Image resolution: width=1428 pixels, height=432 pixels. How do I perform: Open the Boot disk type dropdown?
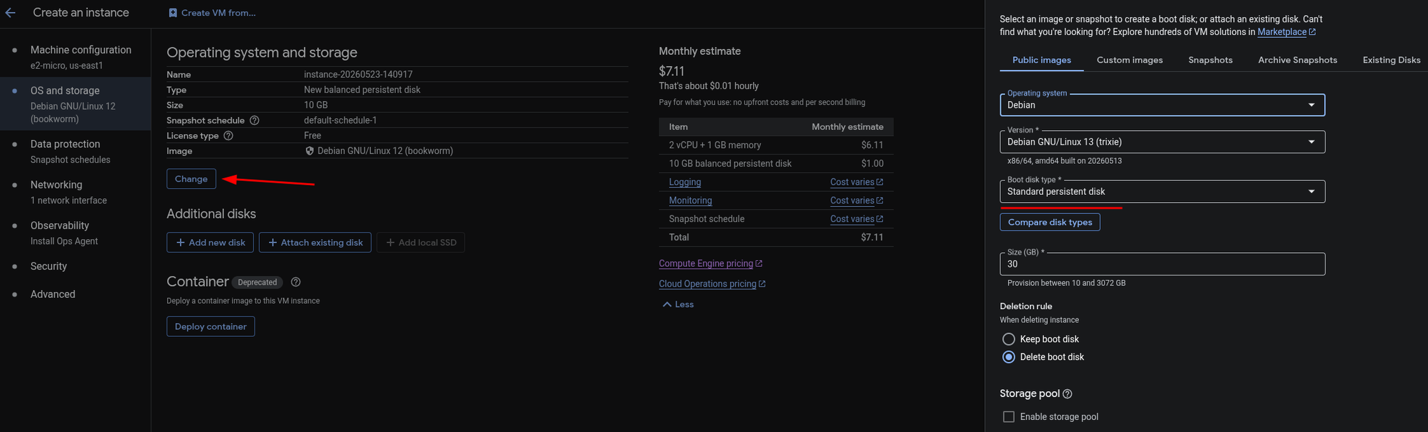pyautogui.click(x=1162, y=192)
